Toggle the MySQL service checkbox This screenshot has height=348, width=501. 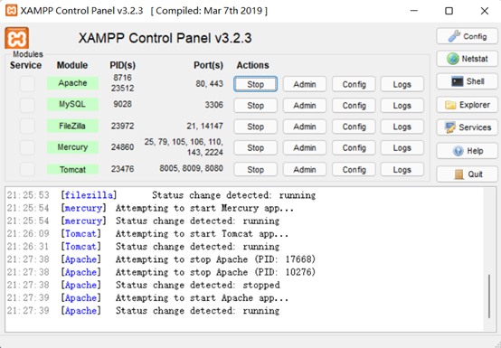pos(27,105)
